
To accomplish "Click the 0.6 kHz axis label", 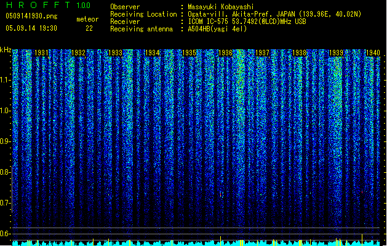I will point(6,234).
